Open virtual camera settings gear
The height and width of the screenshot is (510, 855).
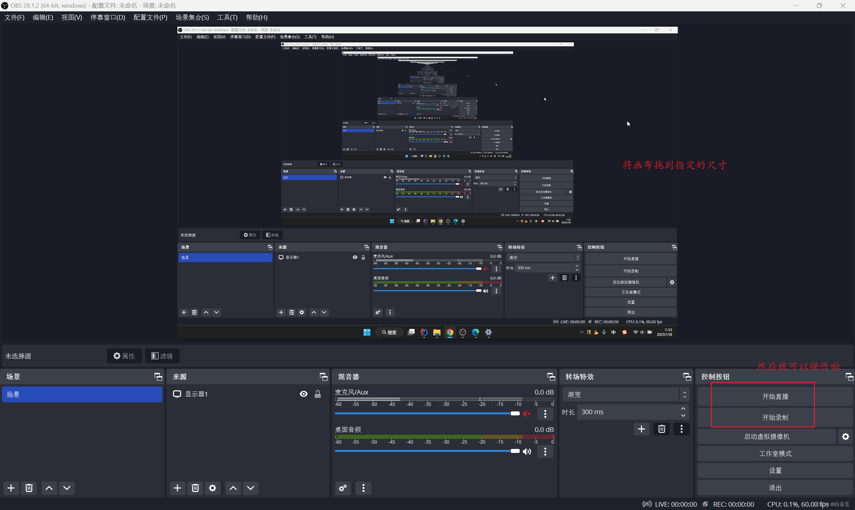click(846, 437)
